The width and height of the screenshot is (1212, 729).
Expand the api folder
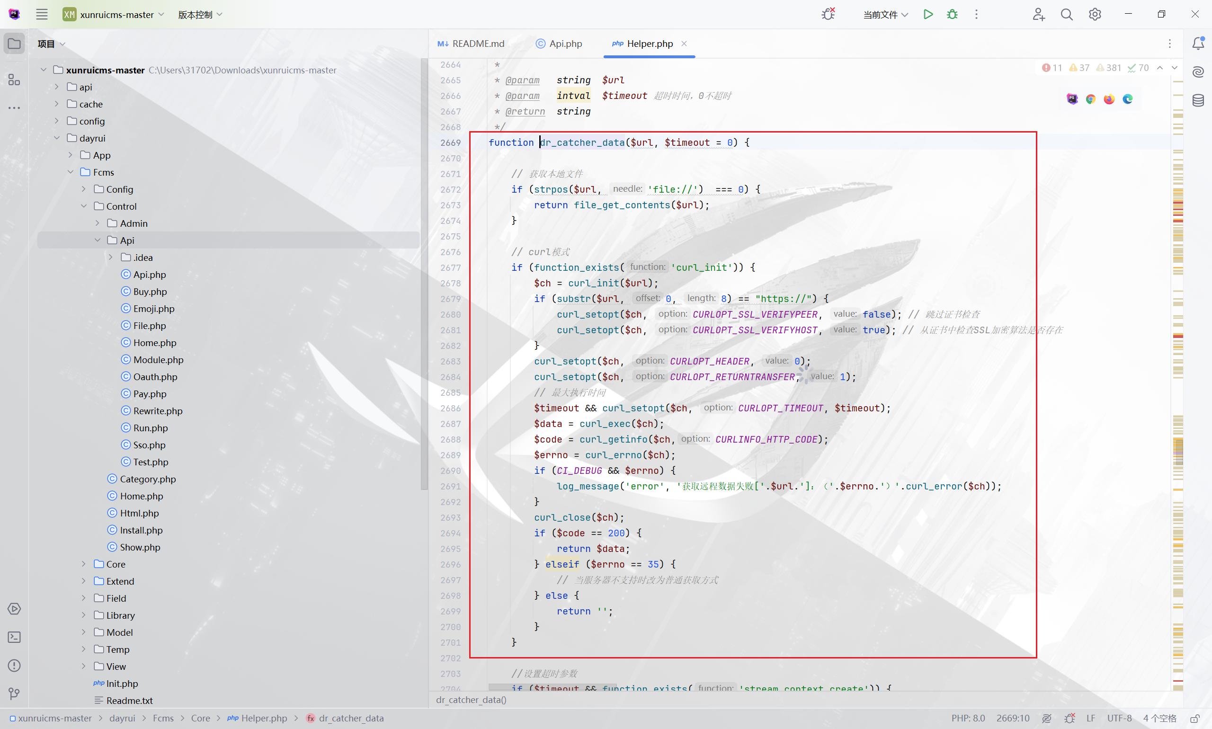click(x=57, y=87)
